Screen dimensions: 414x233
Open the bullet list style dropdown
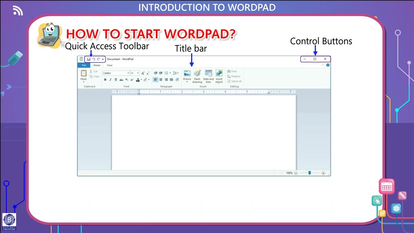170,73
